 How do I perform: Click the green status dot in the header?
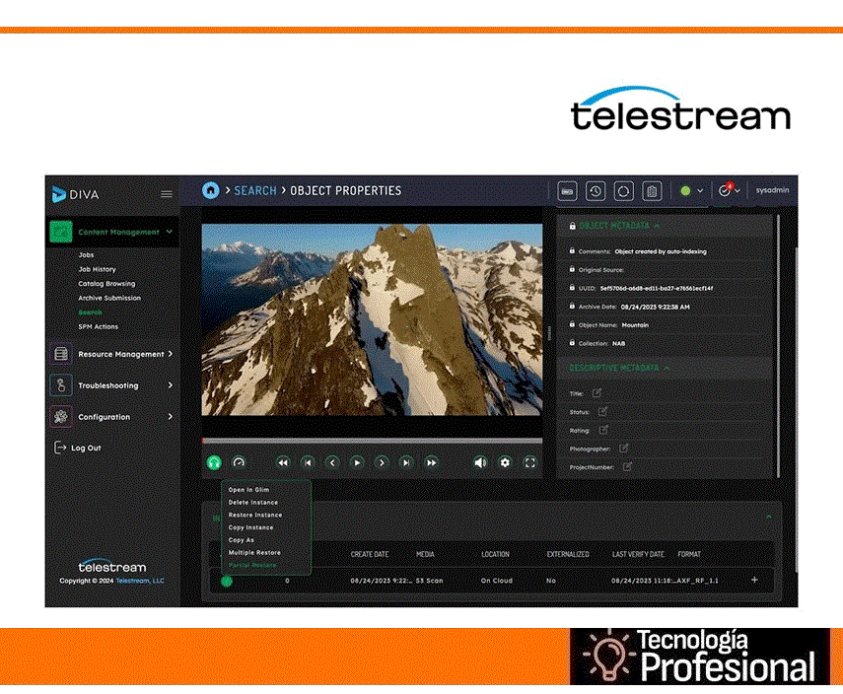click(685, 191)
